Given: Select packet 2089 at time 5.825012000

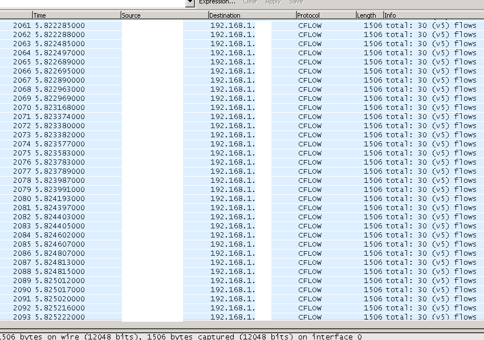Looking at the screenshot, I should (242, 281).
